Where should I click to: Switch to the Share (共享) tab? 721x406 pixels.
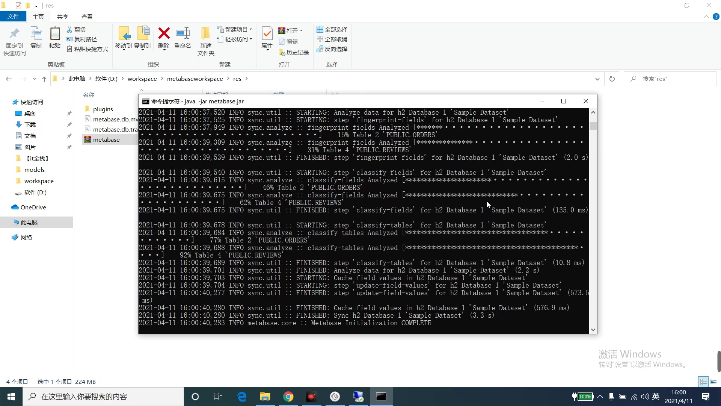pyautogui.click(x=63, y=17)
